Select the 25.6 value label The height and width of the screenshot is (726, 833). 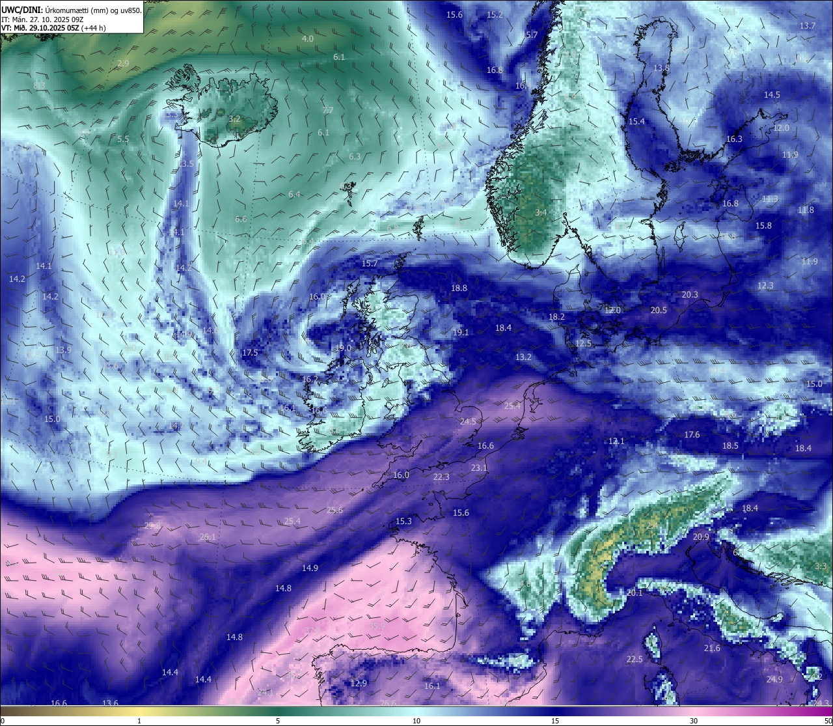pyautogui.click(x=335, y=510)
